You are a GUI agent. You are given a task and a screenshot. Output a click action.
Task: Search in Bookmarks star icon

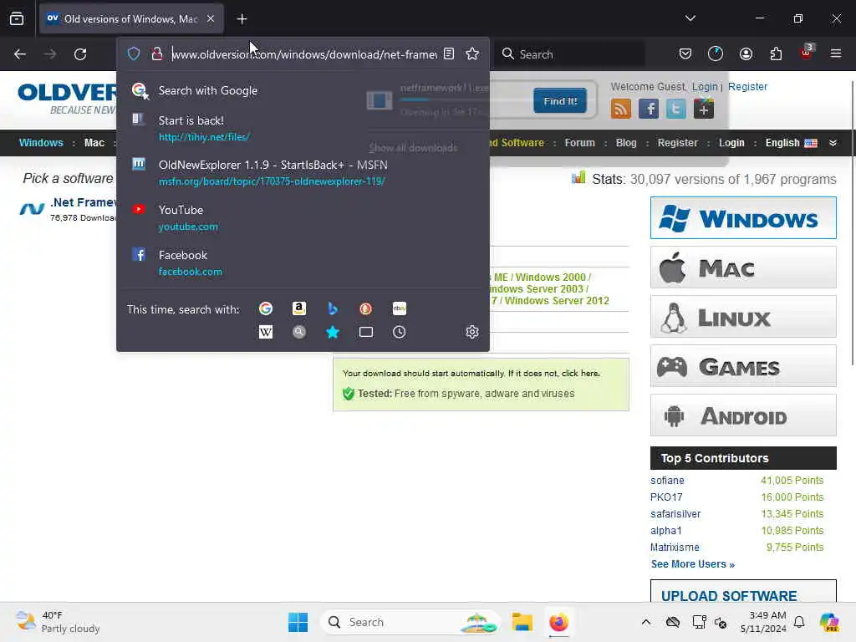(x=332, y=332)
